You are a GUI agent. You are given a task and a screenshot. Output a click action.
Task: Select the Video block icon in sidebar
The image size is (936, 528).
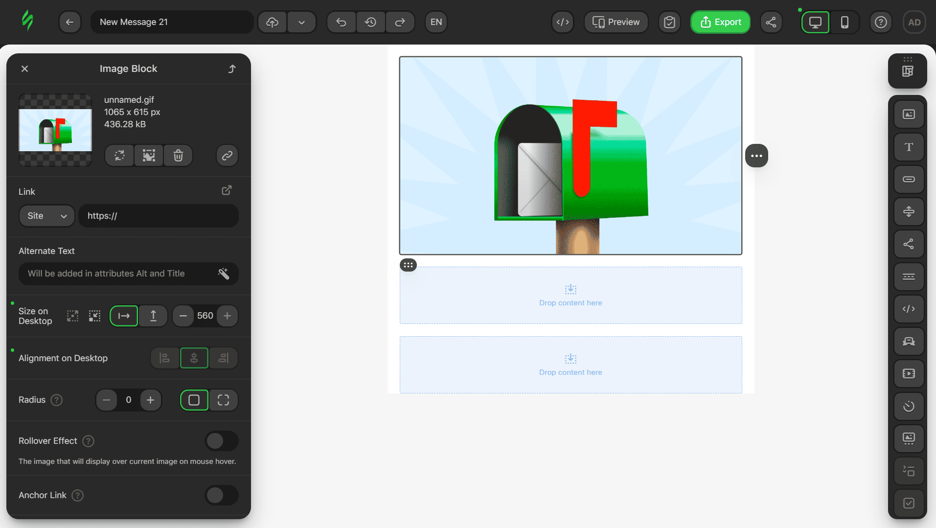pyautogui.click(x=908, y=373)
